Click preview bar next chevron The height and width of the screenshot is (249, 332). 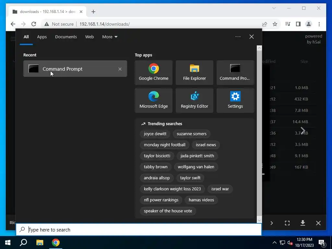click(272, 223)
